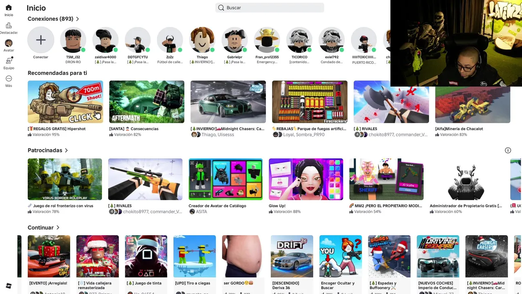Expand the Continuar section
Image resolution: width=522 pixels, height=294 pixels.
pos(44,227)
